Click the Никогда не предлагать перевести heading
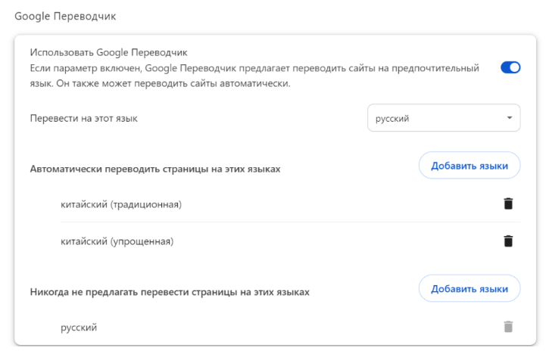 tap(170, 291)
